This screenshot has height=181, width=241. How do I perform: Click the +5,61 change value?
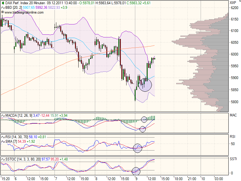(x=147, y=3)
